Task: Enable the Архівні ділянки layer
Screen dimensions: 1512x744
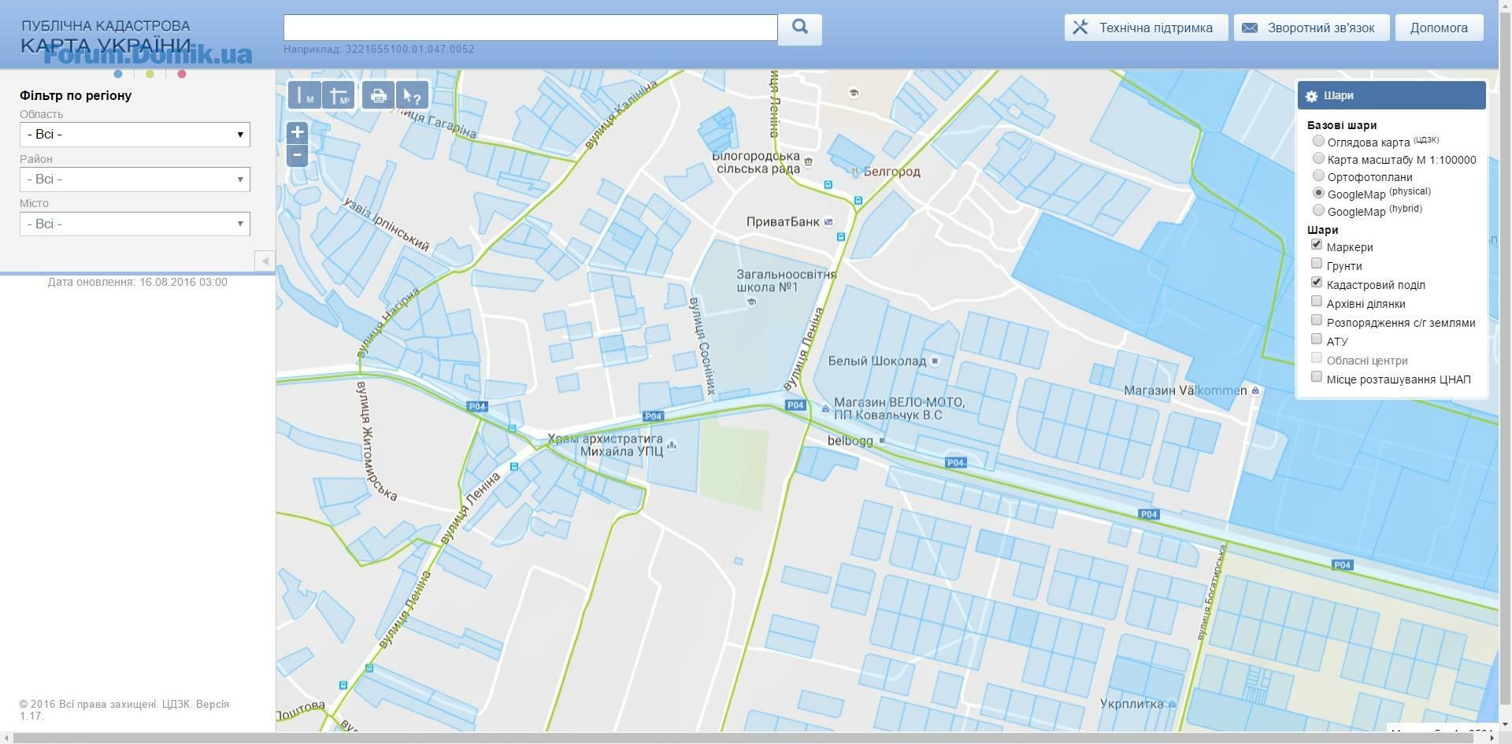Action: pyautogui.click(x=1317, y=302)
